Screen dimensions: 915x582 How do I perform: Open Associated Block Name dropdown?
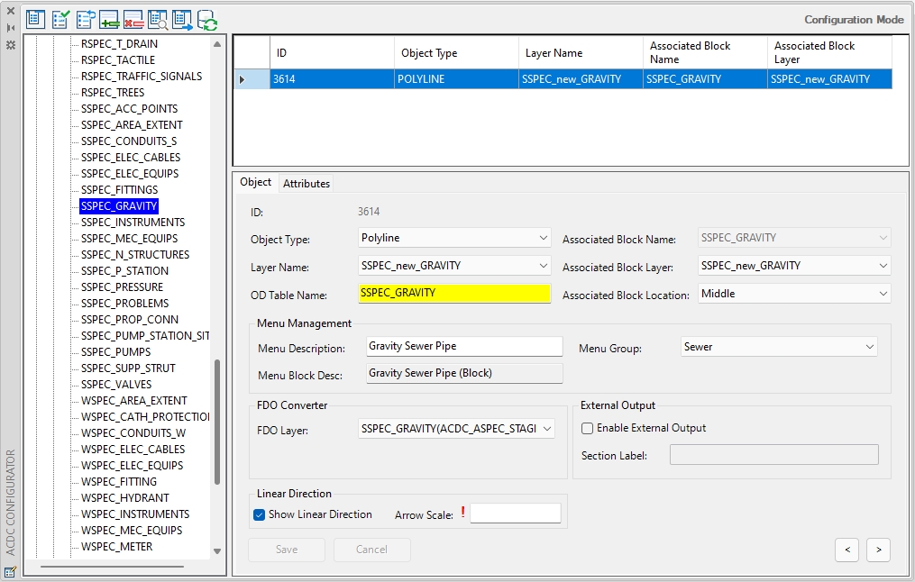[883, 237]
